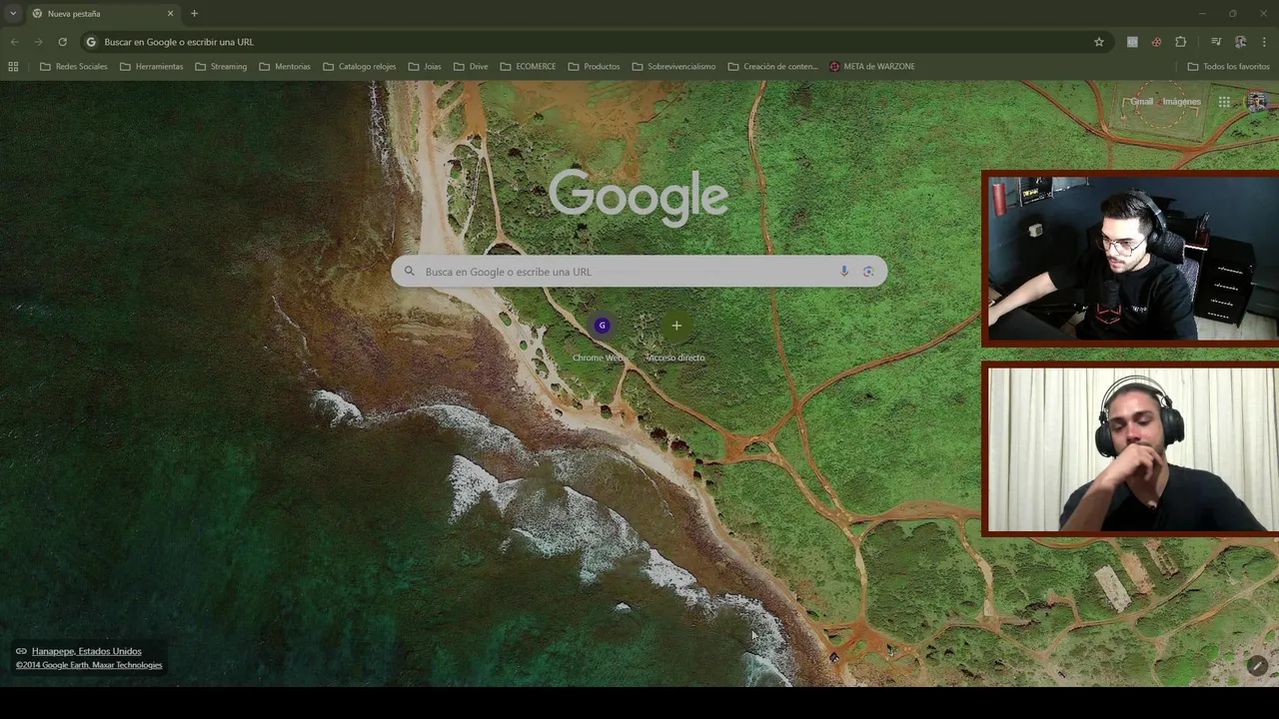Open the Creación de conten... bookmark folder

(x=772, y=67)
